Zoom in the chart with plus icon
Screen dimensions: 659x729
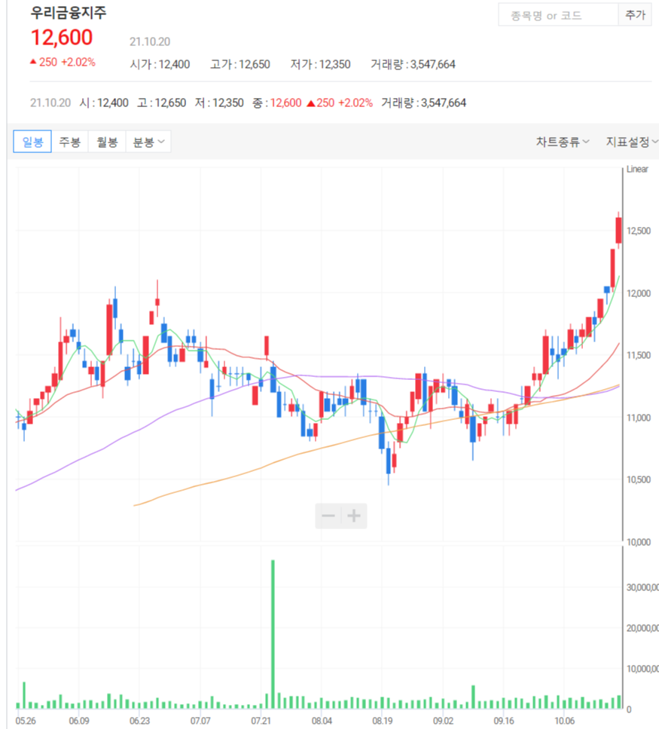tap(354, 516)
